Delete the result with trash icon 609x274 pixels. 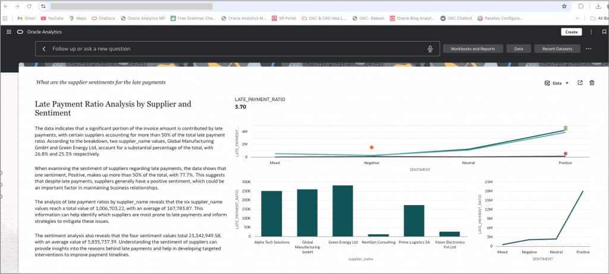[x=592, y=83]
